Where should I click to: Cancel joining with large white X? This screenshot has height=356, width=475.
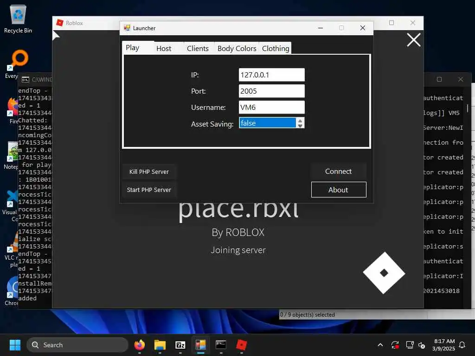(x=413, y=40)
